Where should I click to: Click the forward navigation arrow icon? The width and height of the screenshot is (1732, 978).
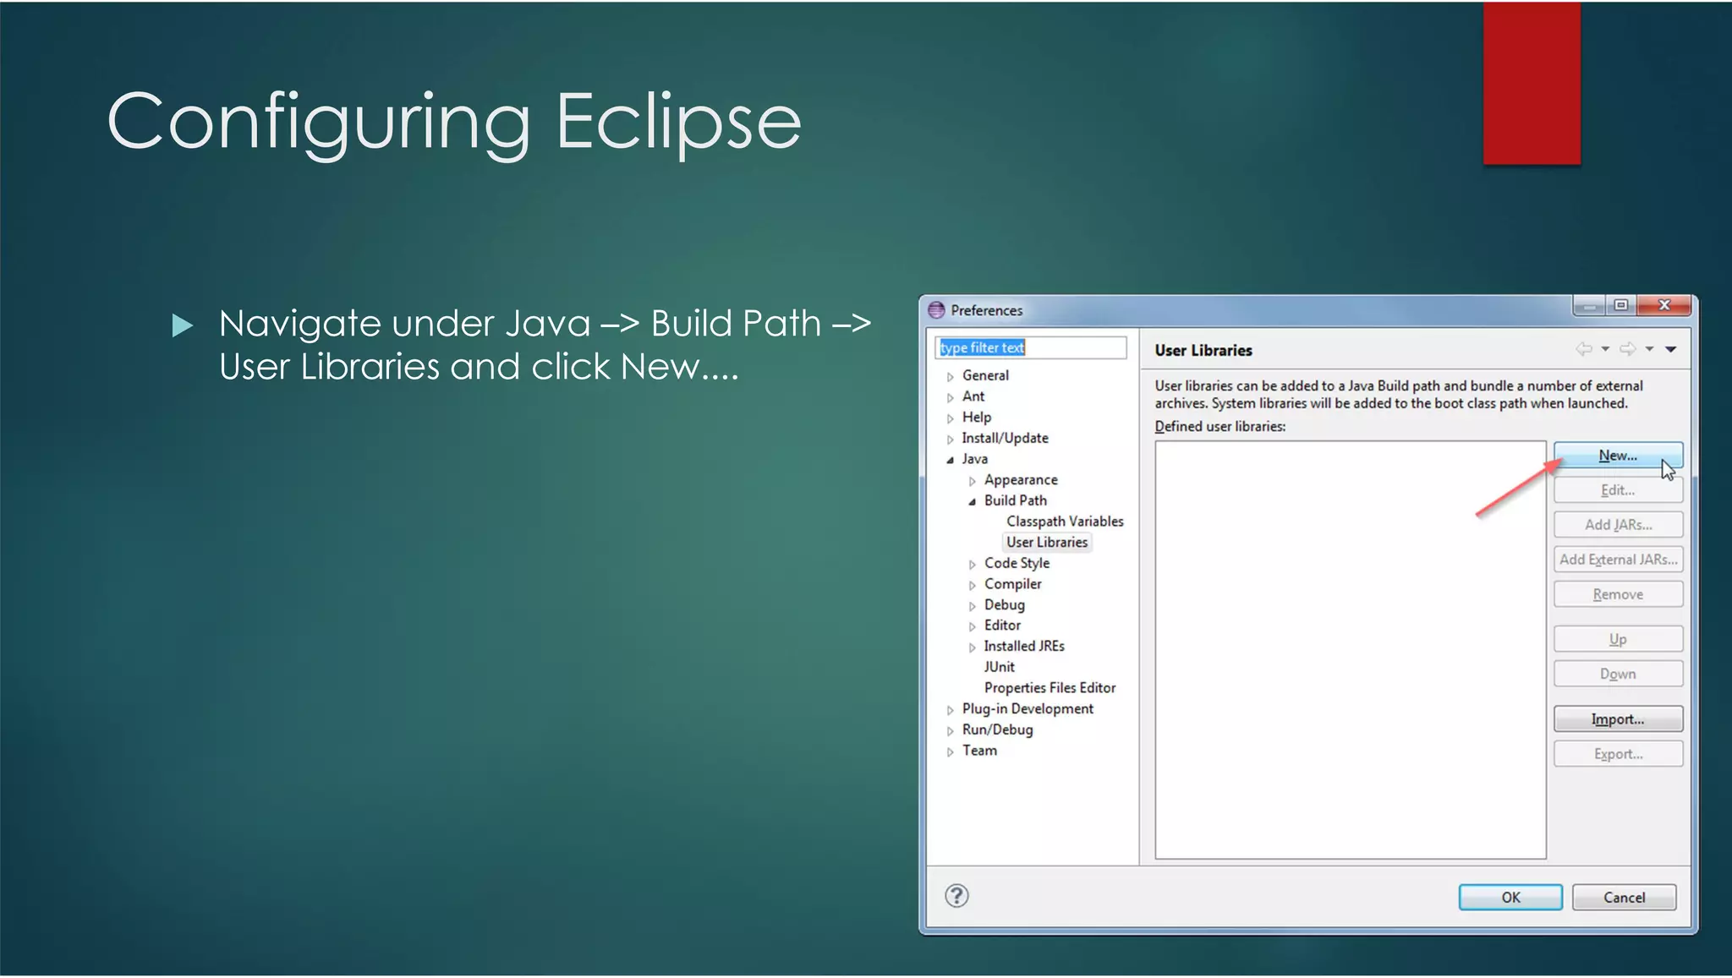pos(1627,349)
